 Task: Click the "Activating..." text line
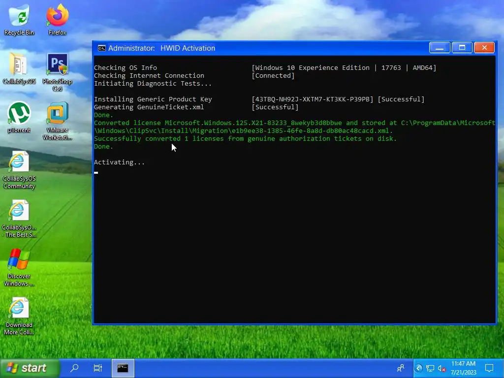point(119,162)
